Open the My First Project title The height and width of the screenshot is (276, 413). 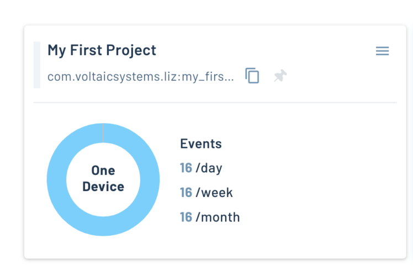(x=102, y=50)
